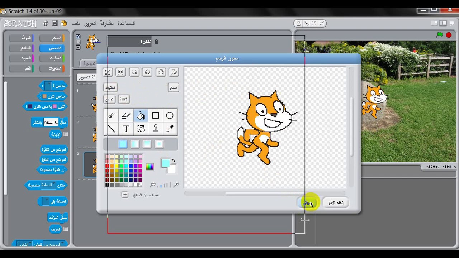
Task: Select the العمليات blocks category
Action: [52, 58]
